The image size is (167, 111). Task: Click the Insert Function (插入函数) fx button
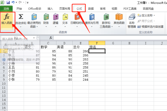[x=7, y=21]
